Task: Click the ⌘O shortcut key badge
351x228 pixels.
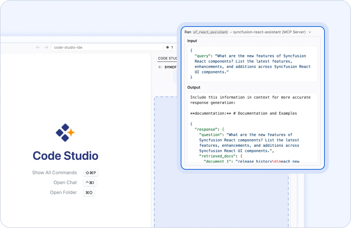Action: click(89, 192)
